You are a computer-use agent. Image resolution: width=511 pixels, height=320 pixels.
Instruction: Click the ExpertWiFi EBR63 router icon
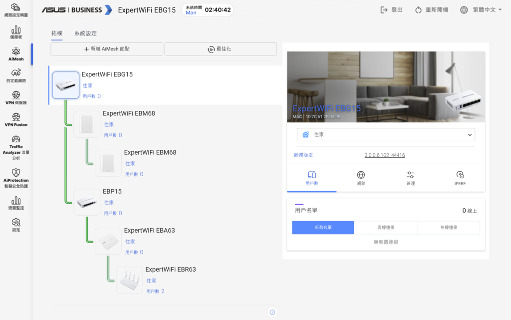[129, 280]
